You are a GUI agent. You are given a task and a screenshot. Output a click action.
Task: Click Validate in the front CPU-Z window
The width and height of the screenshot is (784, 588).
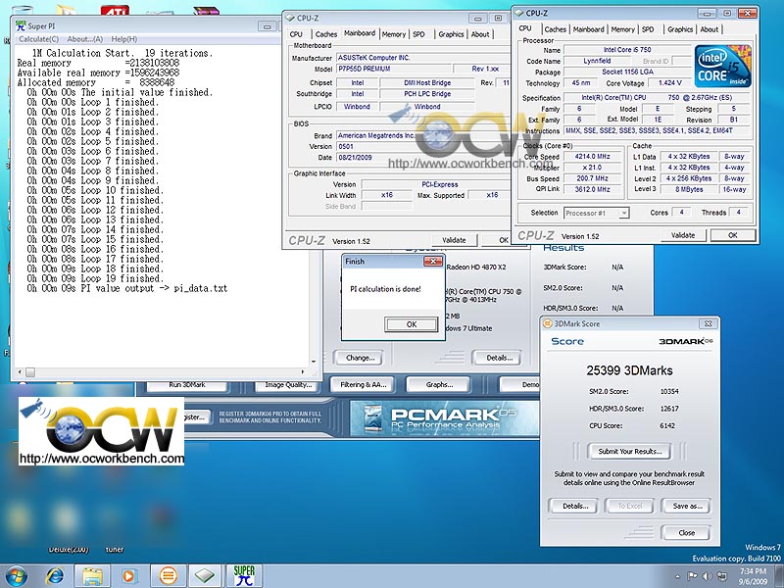tap(682, 235)
